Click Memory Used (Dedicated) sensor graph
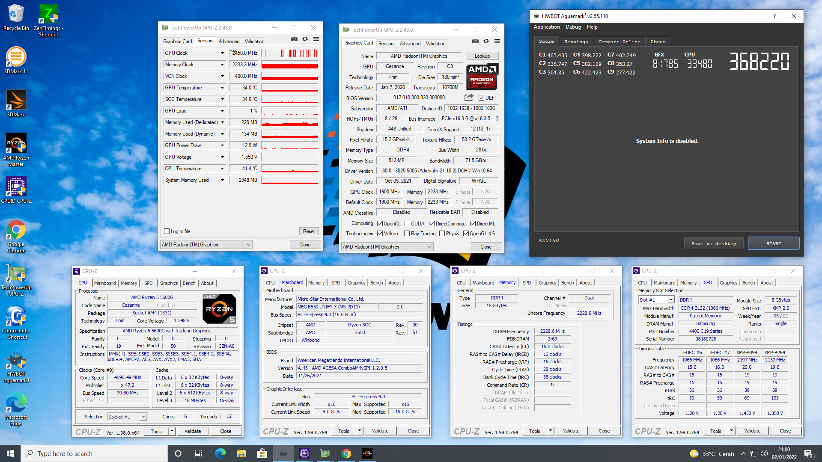 (x=290, y=122)
